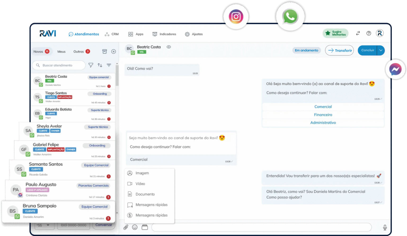Image resolution: width=407 pixels, height=236 pixels.
Task: Switch to the Novos tab
Action: 41,52
